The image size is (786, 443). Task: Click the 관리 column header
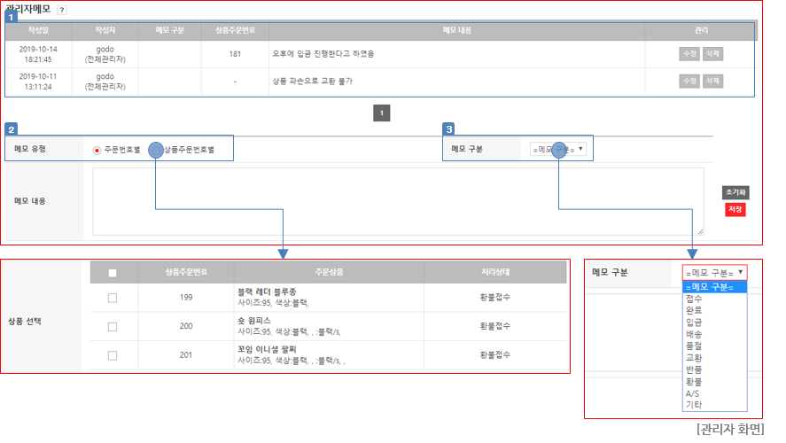coord(701,30)
